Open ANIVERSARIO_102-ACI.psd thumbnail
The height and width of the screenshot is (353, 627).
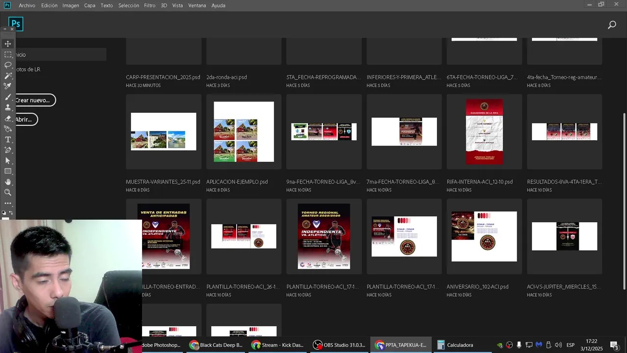484,236
